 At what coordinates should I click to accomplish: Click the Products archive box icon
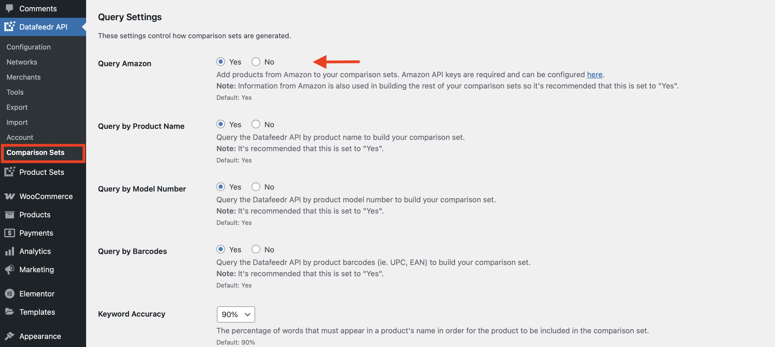pyautogui.click(x=10, y=215)
